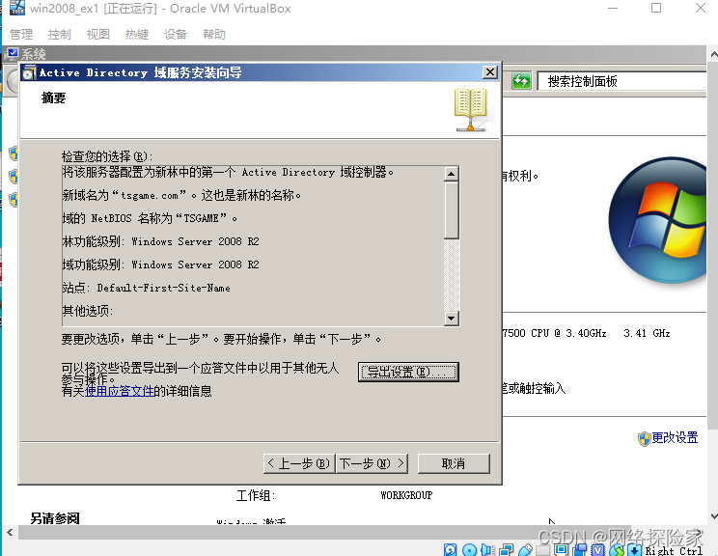
Task: Select the line 新域名为 "tsgame.com"
Action: 181,196
